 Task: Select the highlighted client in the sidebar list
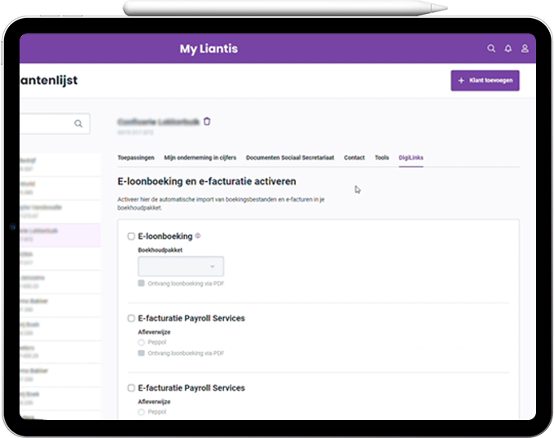point(59,234)
